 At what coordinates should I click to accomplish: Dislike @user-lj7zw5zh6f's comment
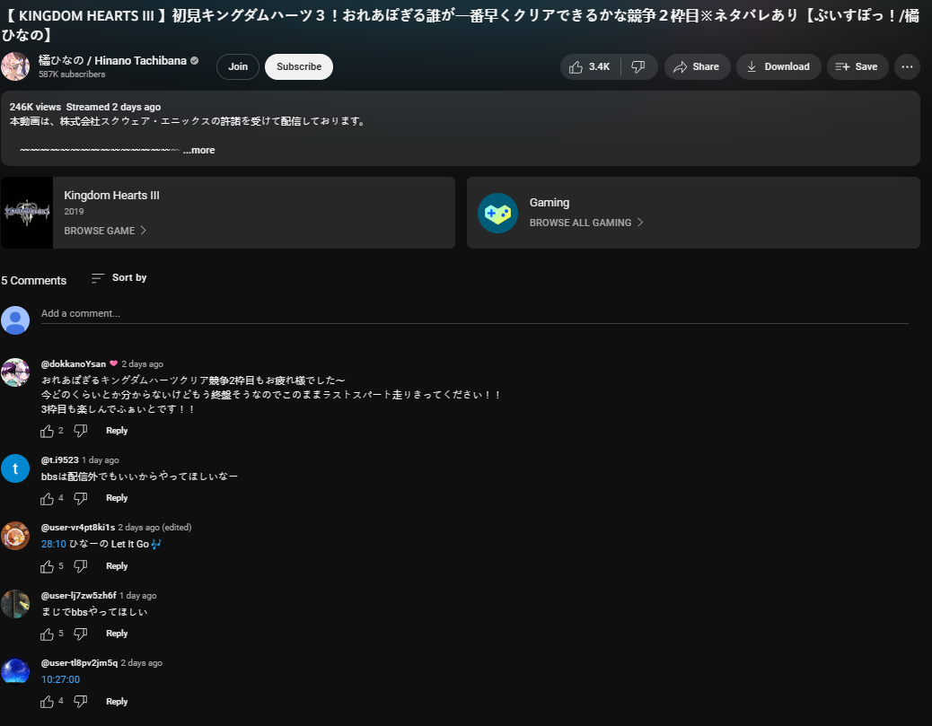pyautogui.click(x=80, y=634)
